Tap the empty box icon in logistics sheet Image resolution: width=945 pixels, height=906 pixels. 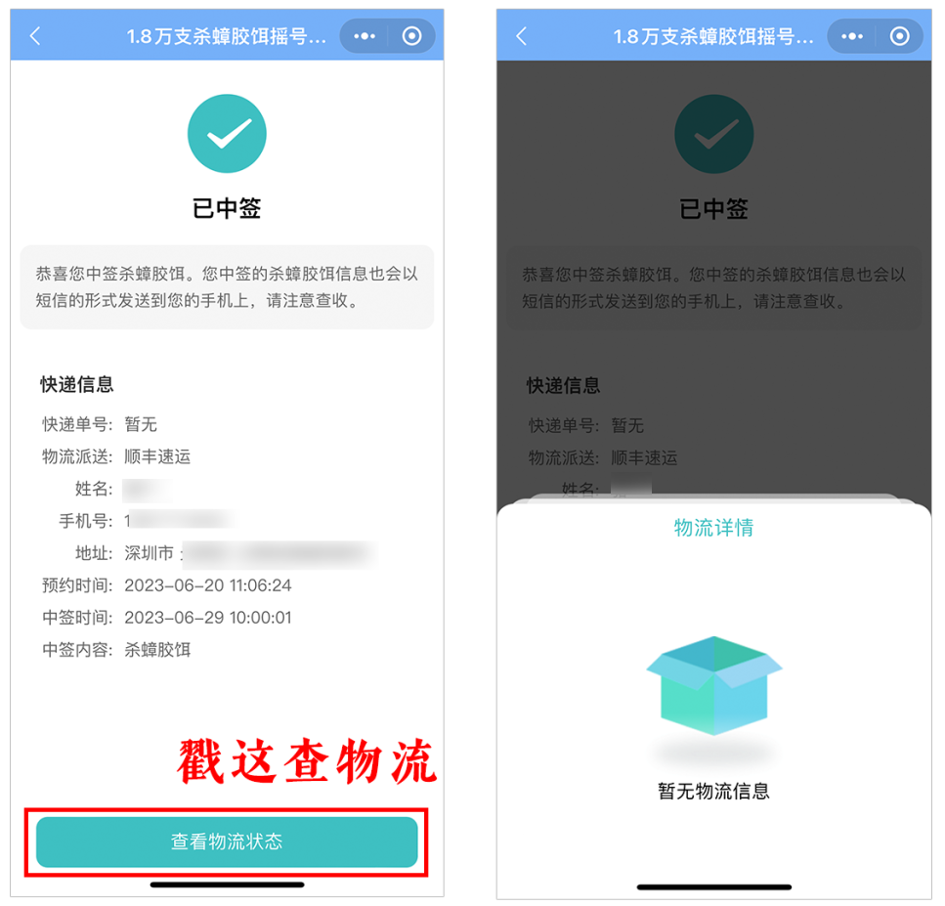point(714,685)
